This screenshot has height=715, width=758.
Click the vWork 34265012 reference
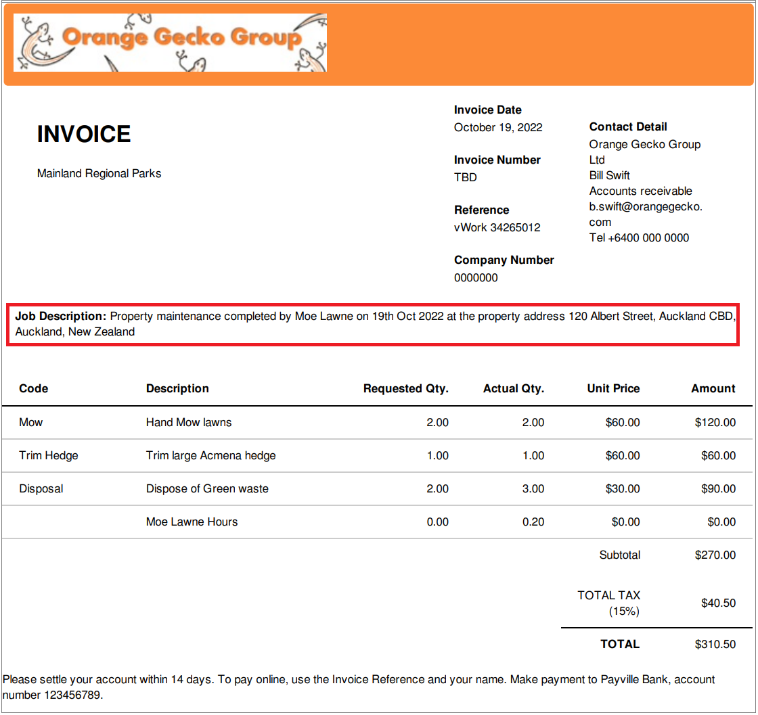click(x=496, y=227)
